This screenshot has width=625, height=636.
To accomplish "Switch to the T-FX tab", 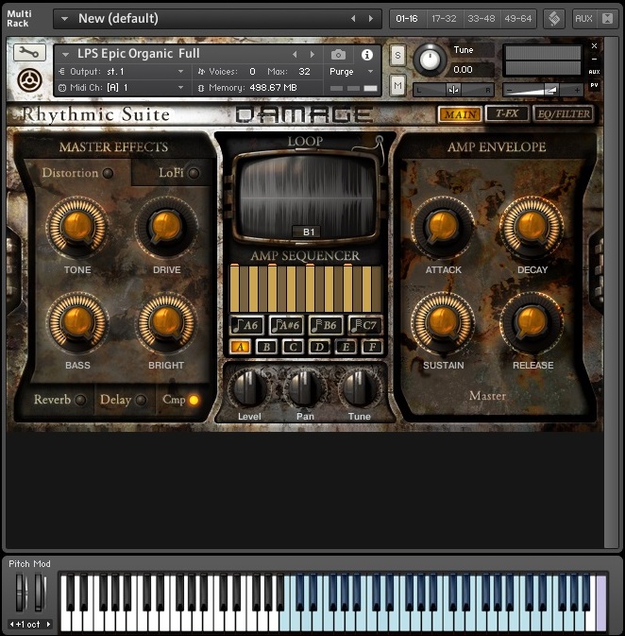I will coord(507,113).
